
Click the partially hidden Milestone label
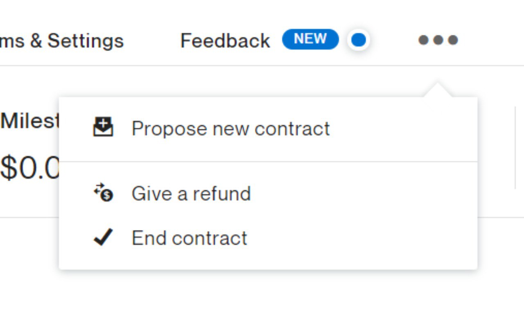[29, 121]
